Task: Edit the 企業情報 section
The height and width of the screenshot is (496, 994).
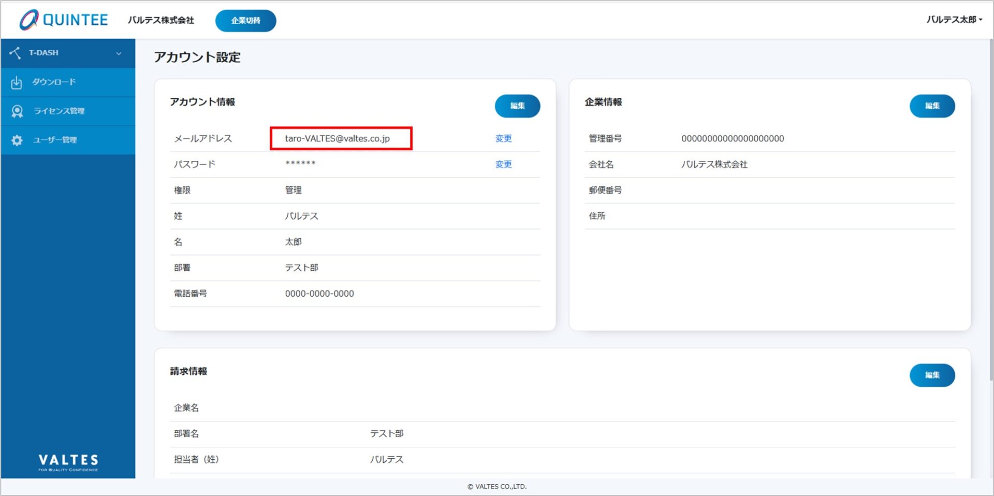Action: tap(932, 106)
